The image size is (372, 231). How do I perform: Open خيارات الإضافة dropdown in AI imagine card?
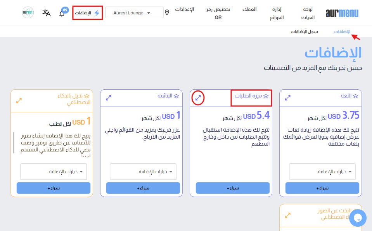pyautogui.click(x=54, y=172)
